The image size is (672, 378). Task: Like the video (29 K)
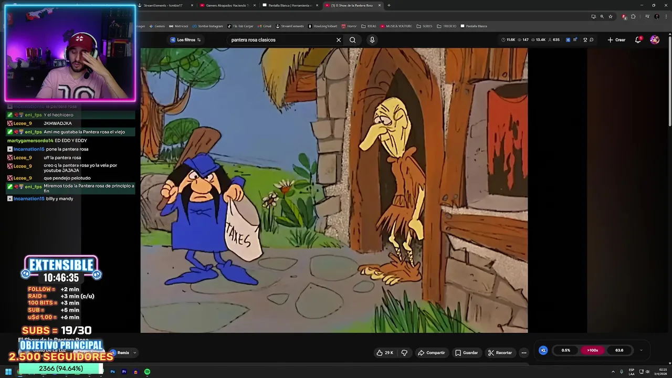pos(385,353)
